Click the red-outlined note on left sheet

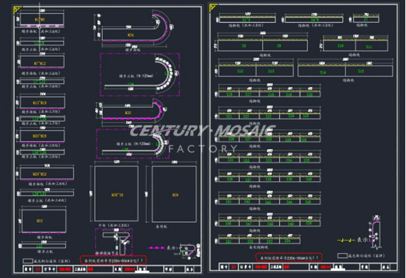point(113,260)
